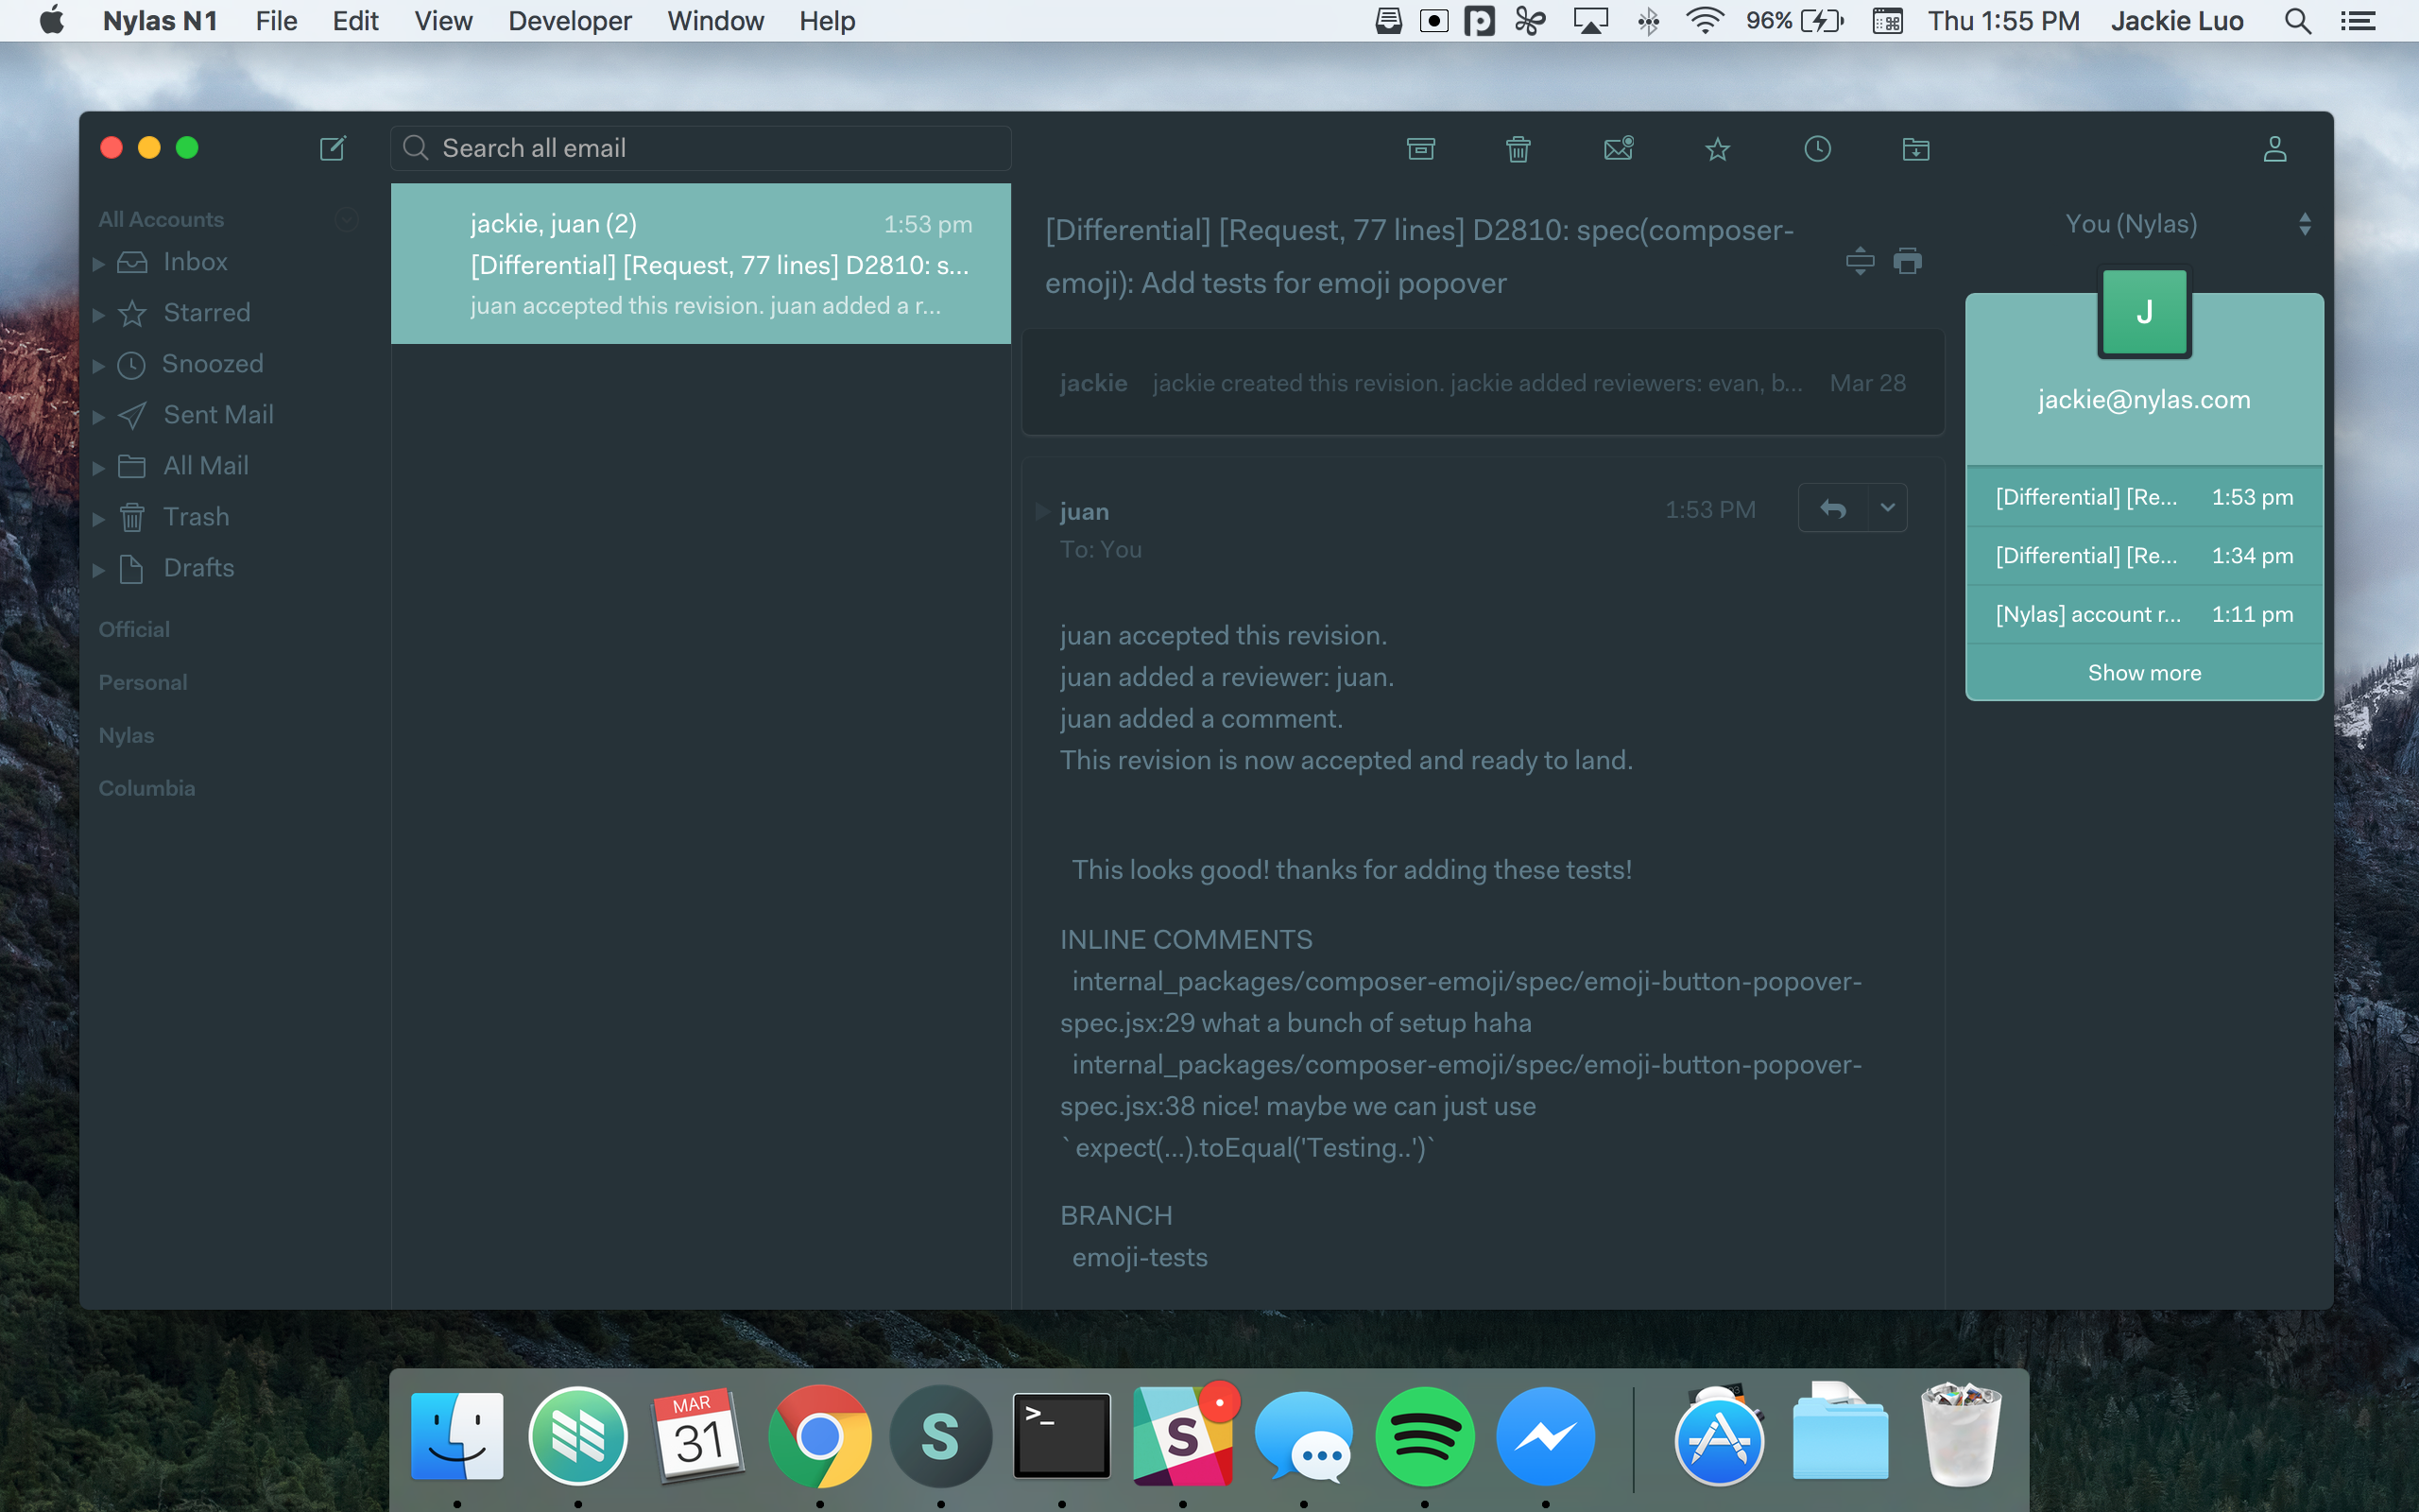Click the expand all messages icon

coord(1860,261)
